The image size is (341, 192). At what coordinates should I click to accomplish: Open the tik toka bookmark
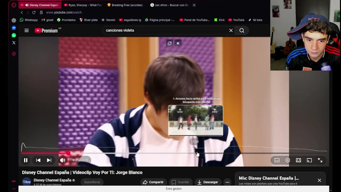click(255, 20)
